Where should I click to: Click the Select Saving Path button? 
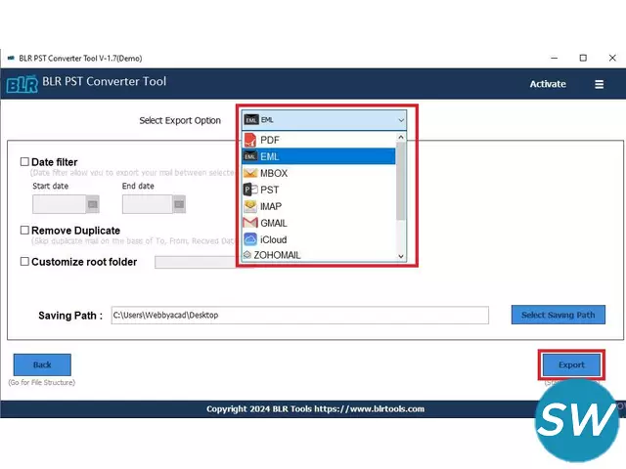558,315
